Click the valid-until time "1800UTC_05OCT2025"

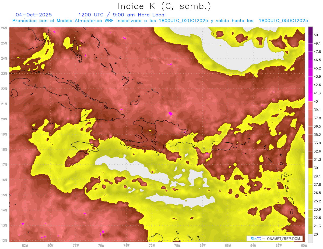(x=283, y=21)
